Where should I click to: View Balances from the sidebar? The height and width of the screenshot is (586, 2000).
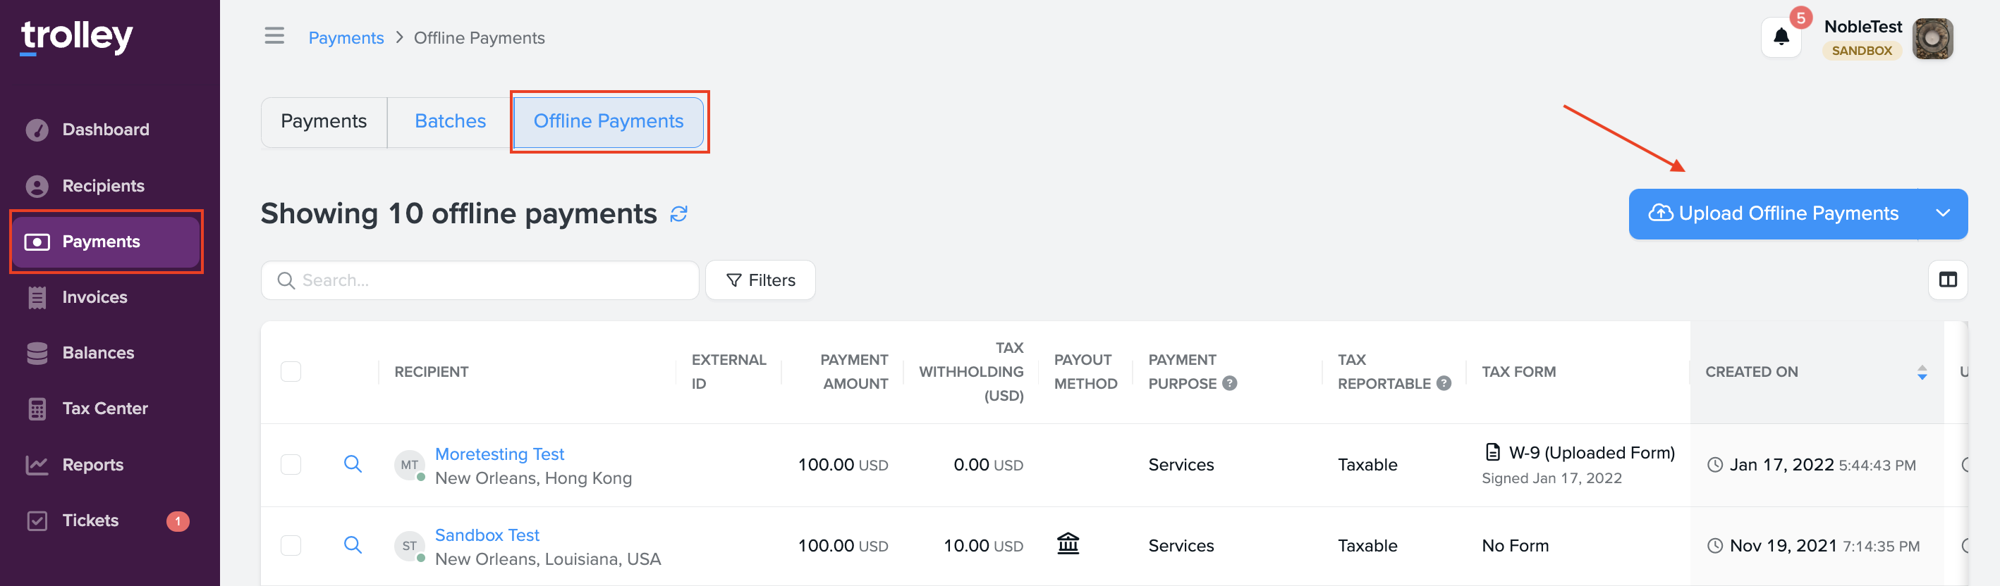pos(98,353)
